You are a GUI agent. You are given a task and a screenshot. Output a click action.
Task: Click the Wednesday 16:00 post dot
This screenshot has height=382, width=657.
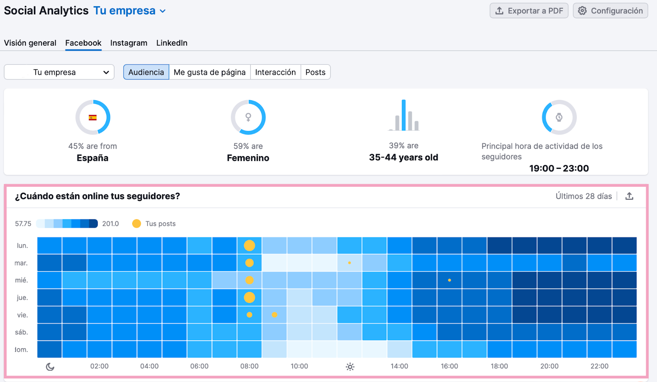[450, 280]
